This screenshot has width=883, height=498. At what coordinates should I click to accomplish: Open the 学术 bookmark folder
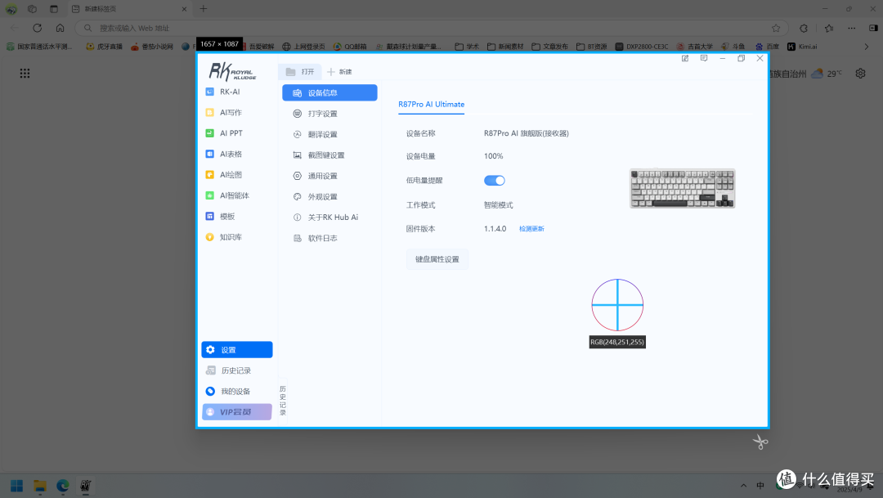pyautogui.click(x=467, y=47)
